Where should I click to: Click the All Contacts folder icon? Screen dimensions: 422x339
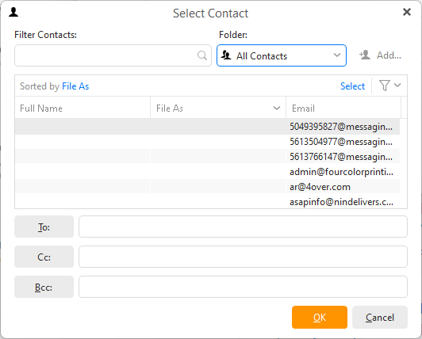[x=226, y=55]
